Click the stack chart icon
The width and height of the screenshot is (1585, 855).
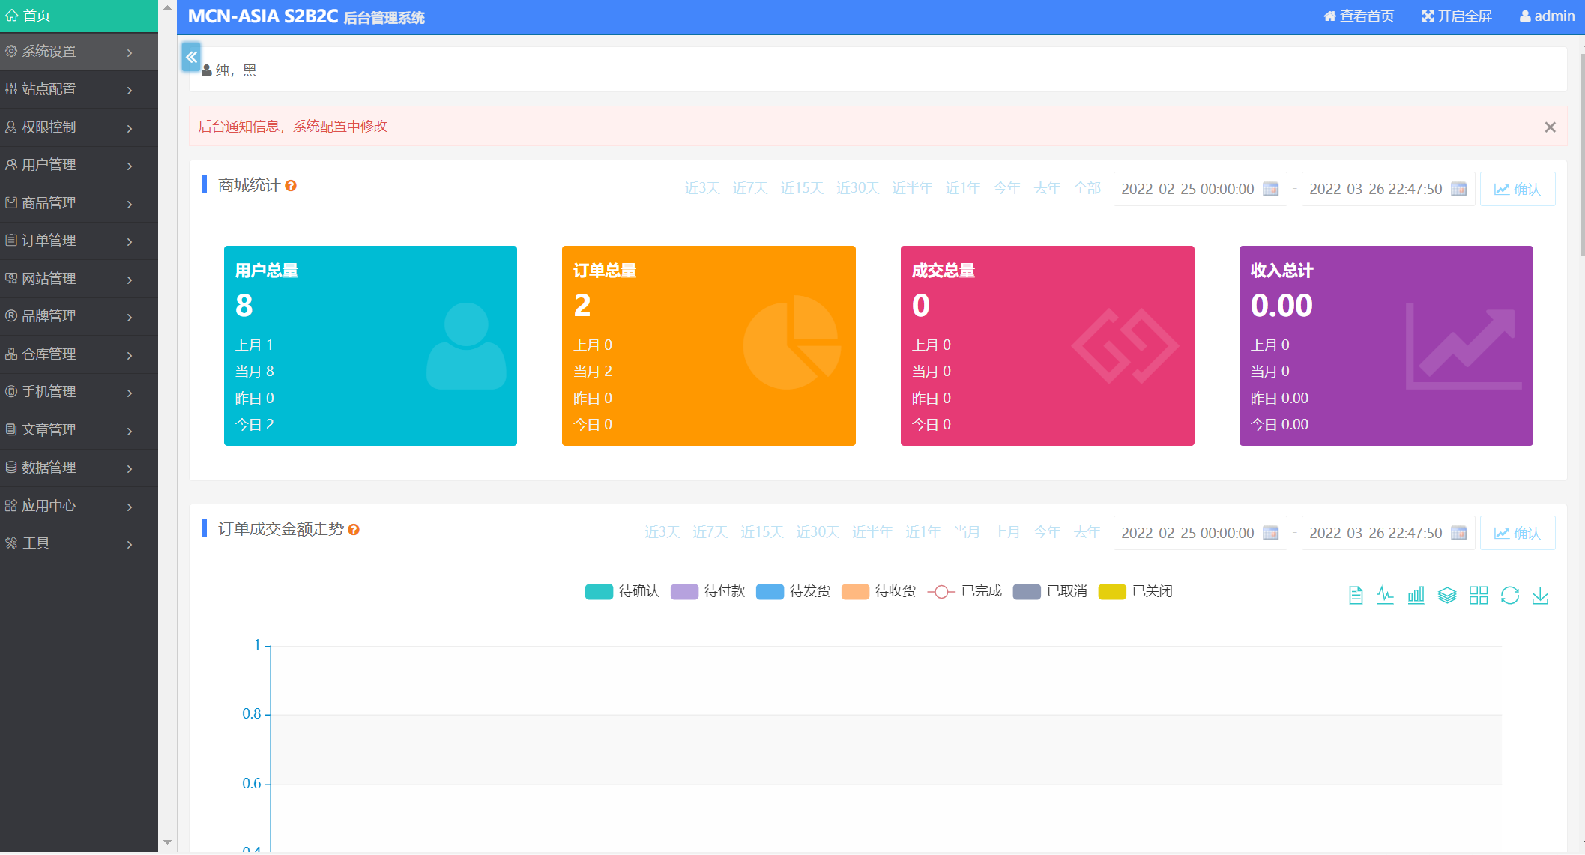pos(1447,596)
